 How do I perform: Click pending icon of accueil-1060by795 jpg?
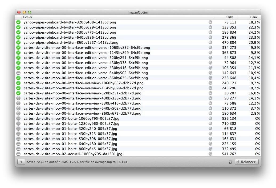click(18, 154)
